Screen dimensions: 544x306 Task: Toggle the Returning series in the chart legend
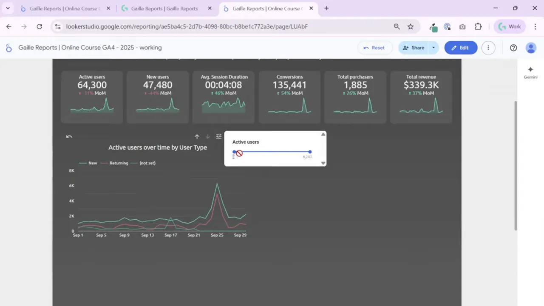pyautogui.click(x=116, y=163)
